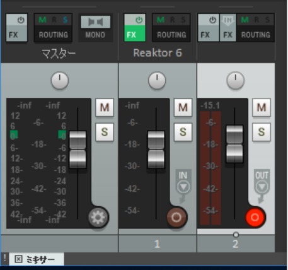The image size is (288, 270).
Task: Toggle master track FX bypass power icon
Action: pos(20,20)
